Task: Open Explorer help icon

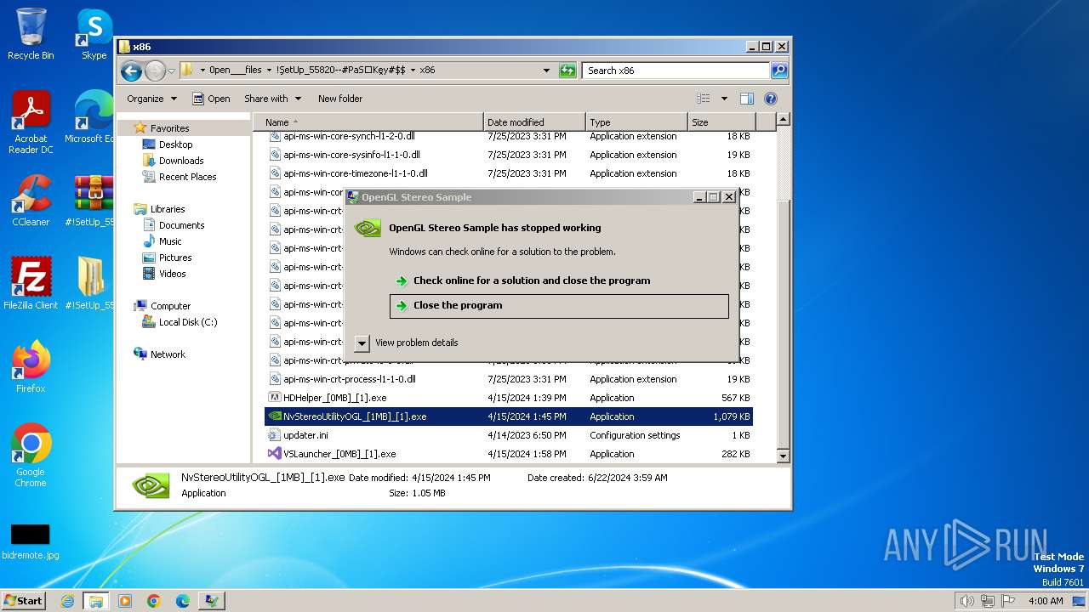Action: tap(771, 99)
